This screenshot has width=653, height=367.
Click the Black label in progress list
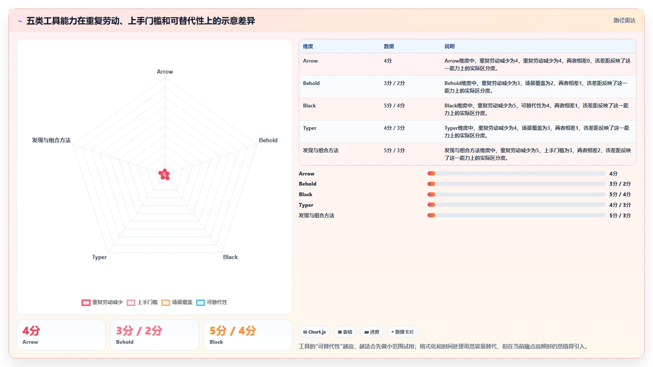[306, 194]
